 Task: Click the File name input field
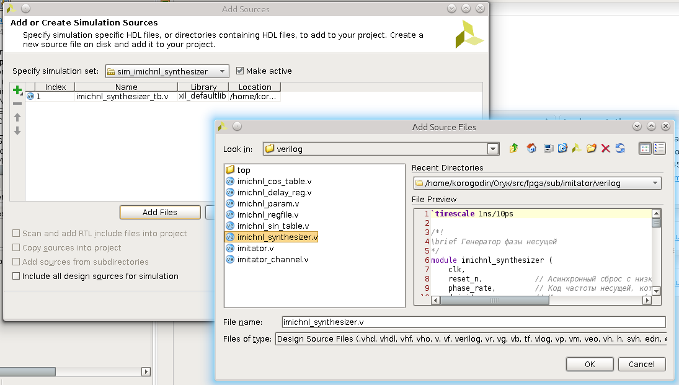point(474,322)
